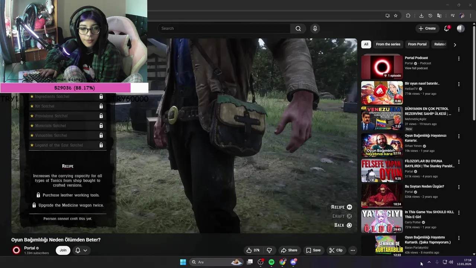Viewport: 476px width, 268px height.
Task: Show hidden system tray icons chevron
Action: tap(429, 262)
